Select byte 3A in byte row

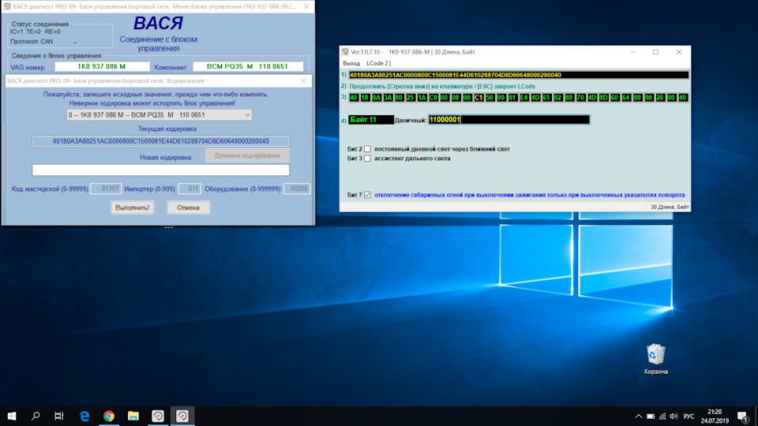click(388, 98)
